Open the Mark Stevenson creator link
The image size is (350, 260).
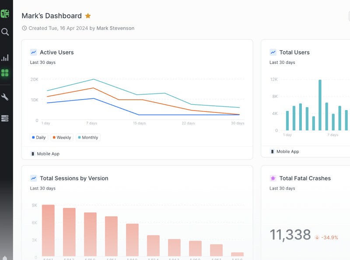[x=115, y=28]
